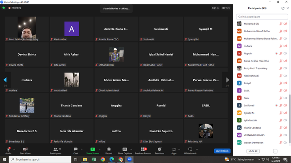This screenshot has height=163, width=291.
Task: Expand caption options arrow
Action: [x=131, y=149]
